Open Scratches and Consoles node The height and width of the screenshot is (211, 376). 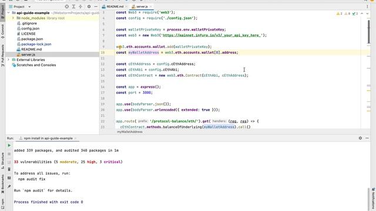point(36,65)
